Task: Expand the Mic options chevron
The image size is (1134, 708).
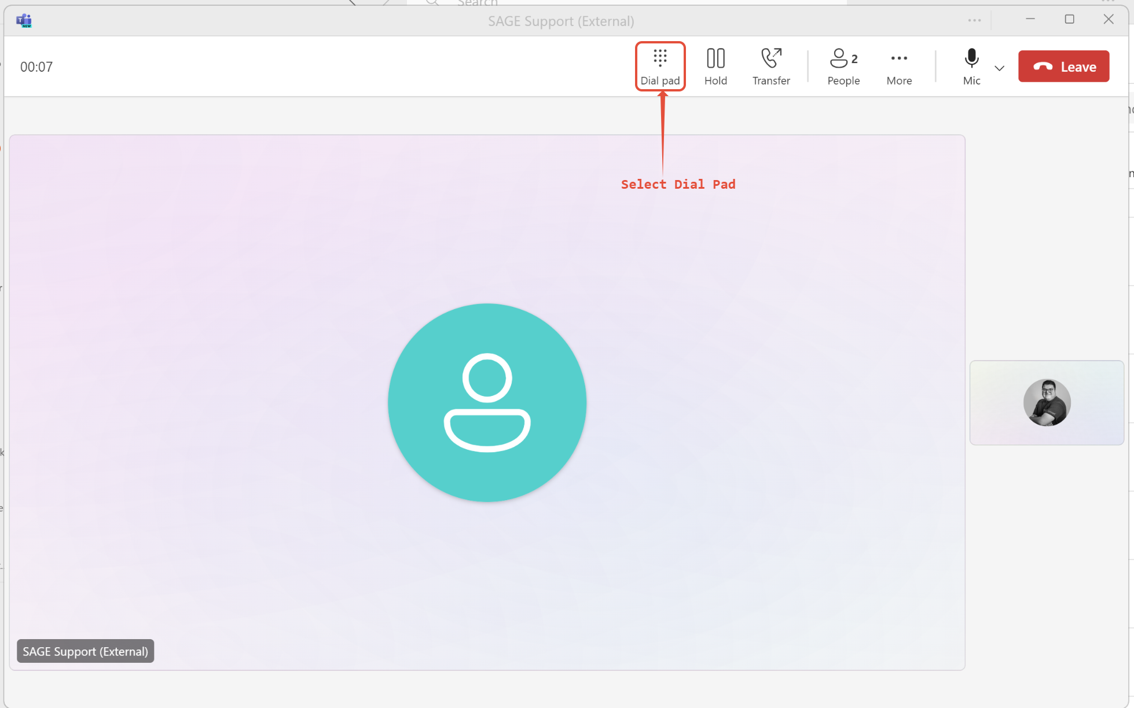Action: point(999,68)
